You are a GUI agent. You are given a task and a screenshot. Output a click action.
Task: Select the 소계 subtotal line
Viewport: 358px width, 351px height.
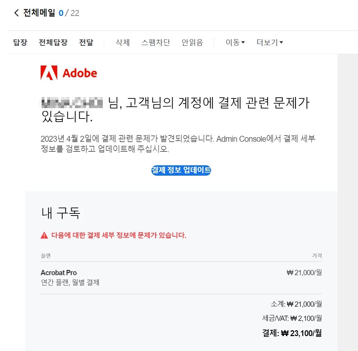pos(296,304)
